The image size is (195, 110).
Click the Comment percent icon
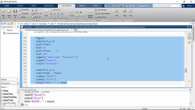point(77,12)
